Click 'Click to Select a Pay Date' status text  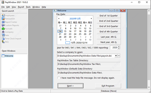coord(12,91)
